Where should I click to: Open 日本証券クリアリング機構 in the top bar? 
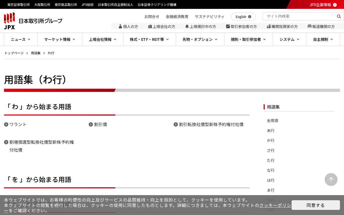click(157, 5)
